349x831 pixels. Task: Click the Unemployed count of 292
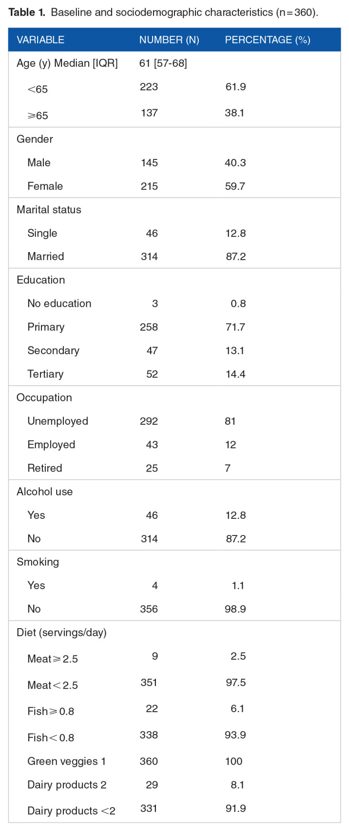click(149, 421)
